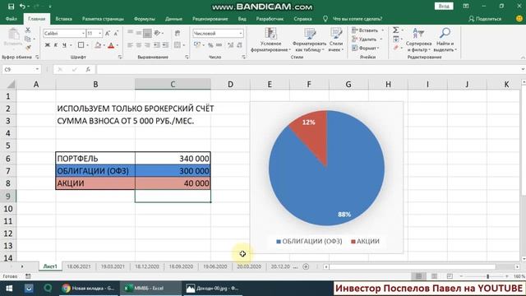Open Find and Select (Найти и выделить)
This screenshot has width=526, height=296.
(x=445, y=40)
